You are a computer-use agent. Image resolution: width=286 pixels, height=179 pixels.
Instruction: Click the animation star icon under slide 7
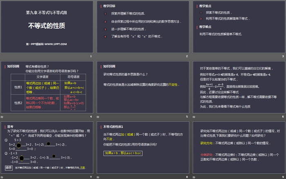click(2, 177)
